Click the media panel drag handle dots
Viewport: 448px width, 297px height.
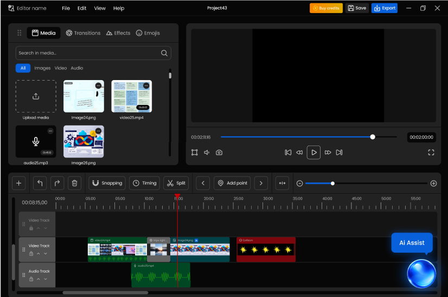click(x=20, y=33)
